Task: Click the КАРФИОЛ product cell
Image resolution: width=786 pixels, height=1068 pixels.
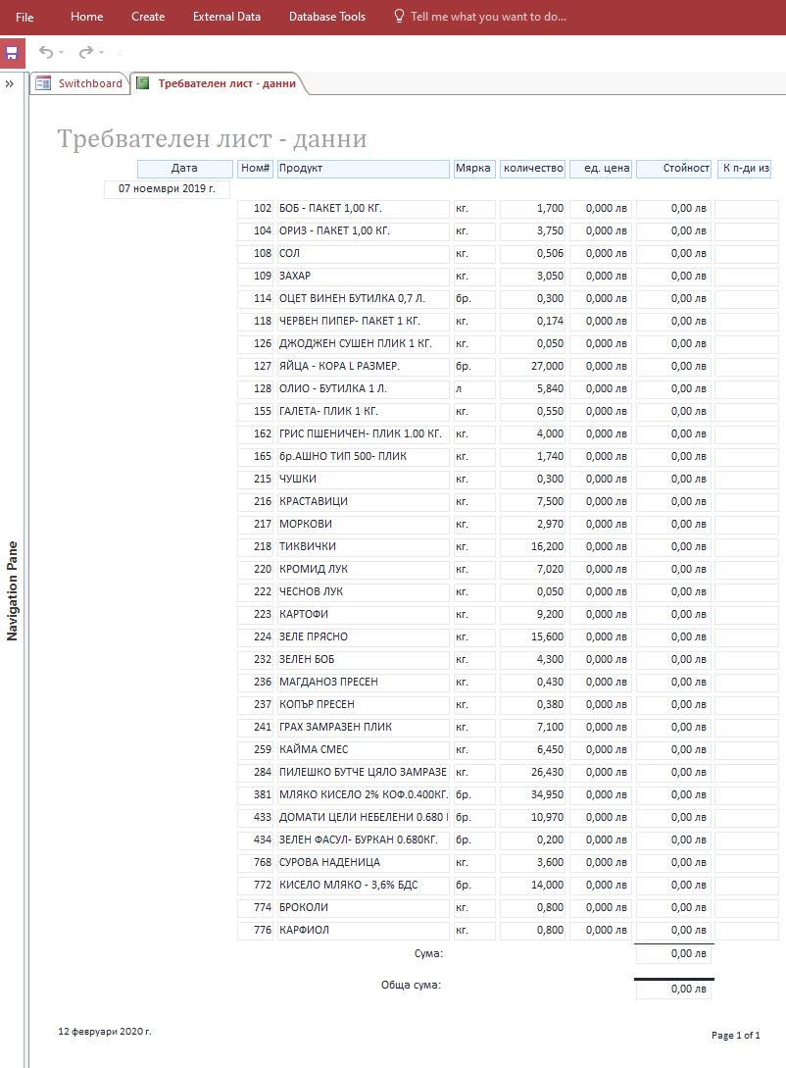Action: pyautogui.click(x=364, y=930)
